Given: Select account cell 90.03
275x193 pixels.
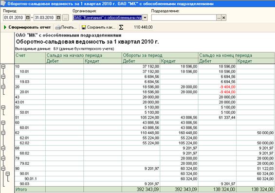Looking at the screenshot, I should click(x=30, y=184).
